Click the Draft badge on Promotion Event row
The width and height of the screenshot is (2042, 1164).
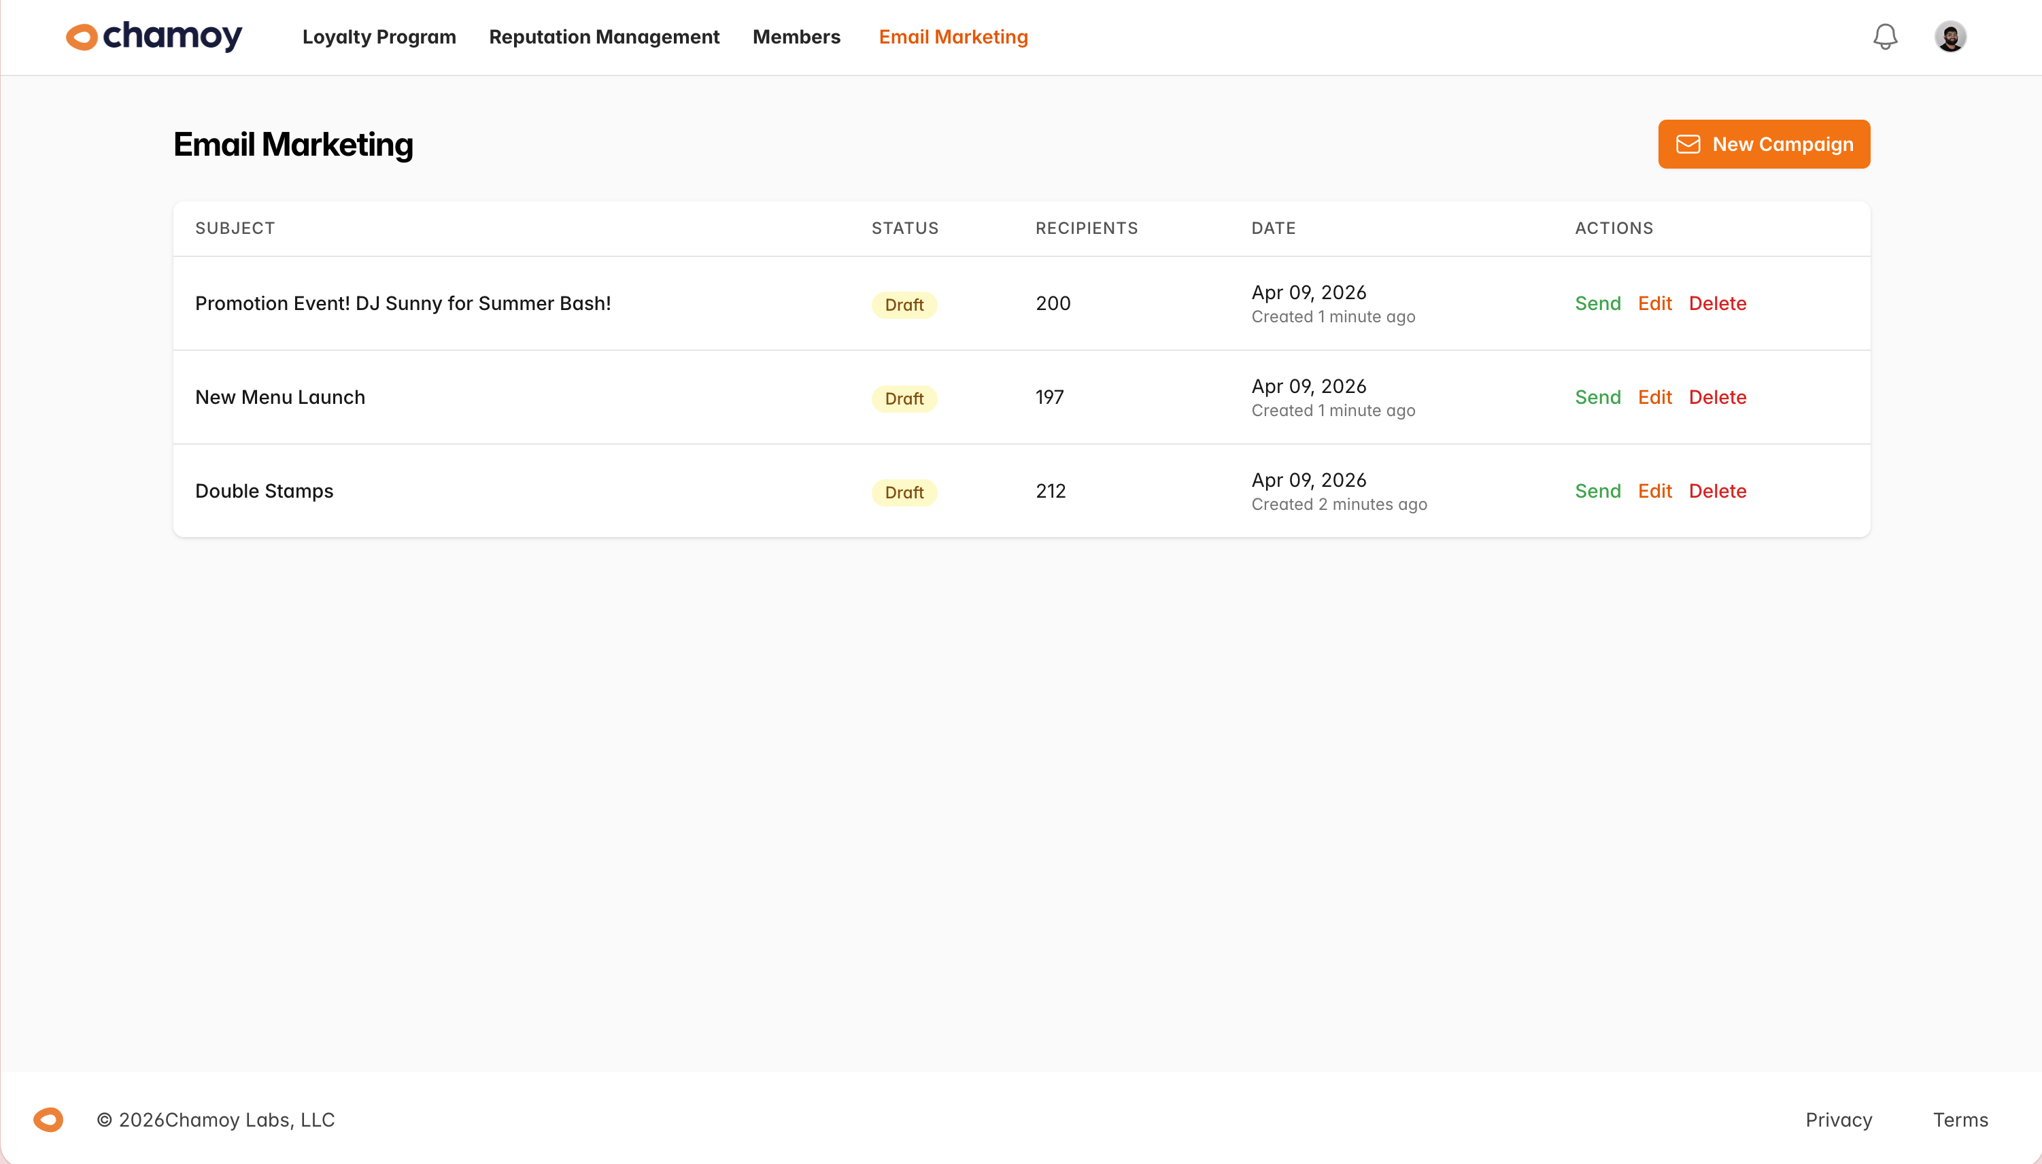click(x=904, y=305)
